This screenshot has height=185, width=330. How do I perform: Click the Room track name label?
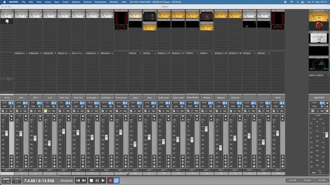pos(278,98)
